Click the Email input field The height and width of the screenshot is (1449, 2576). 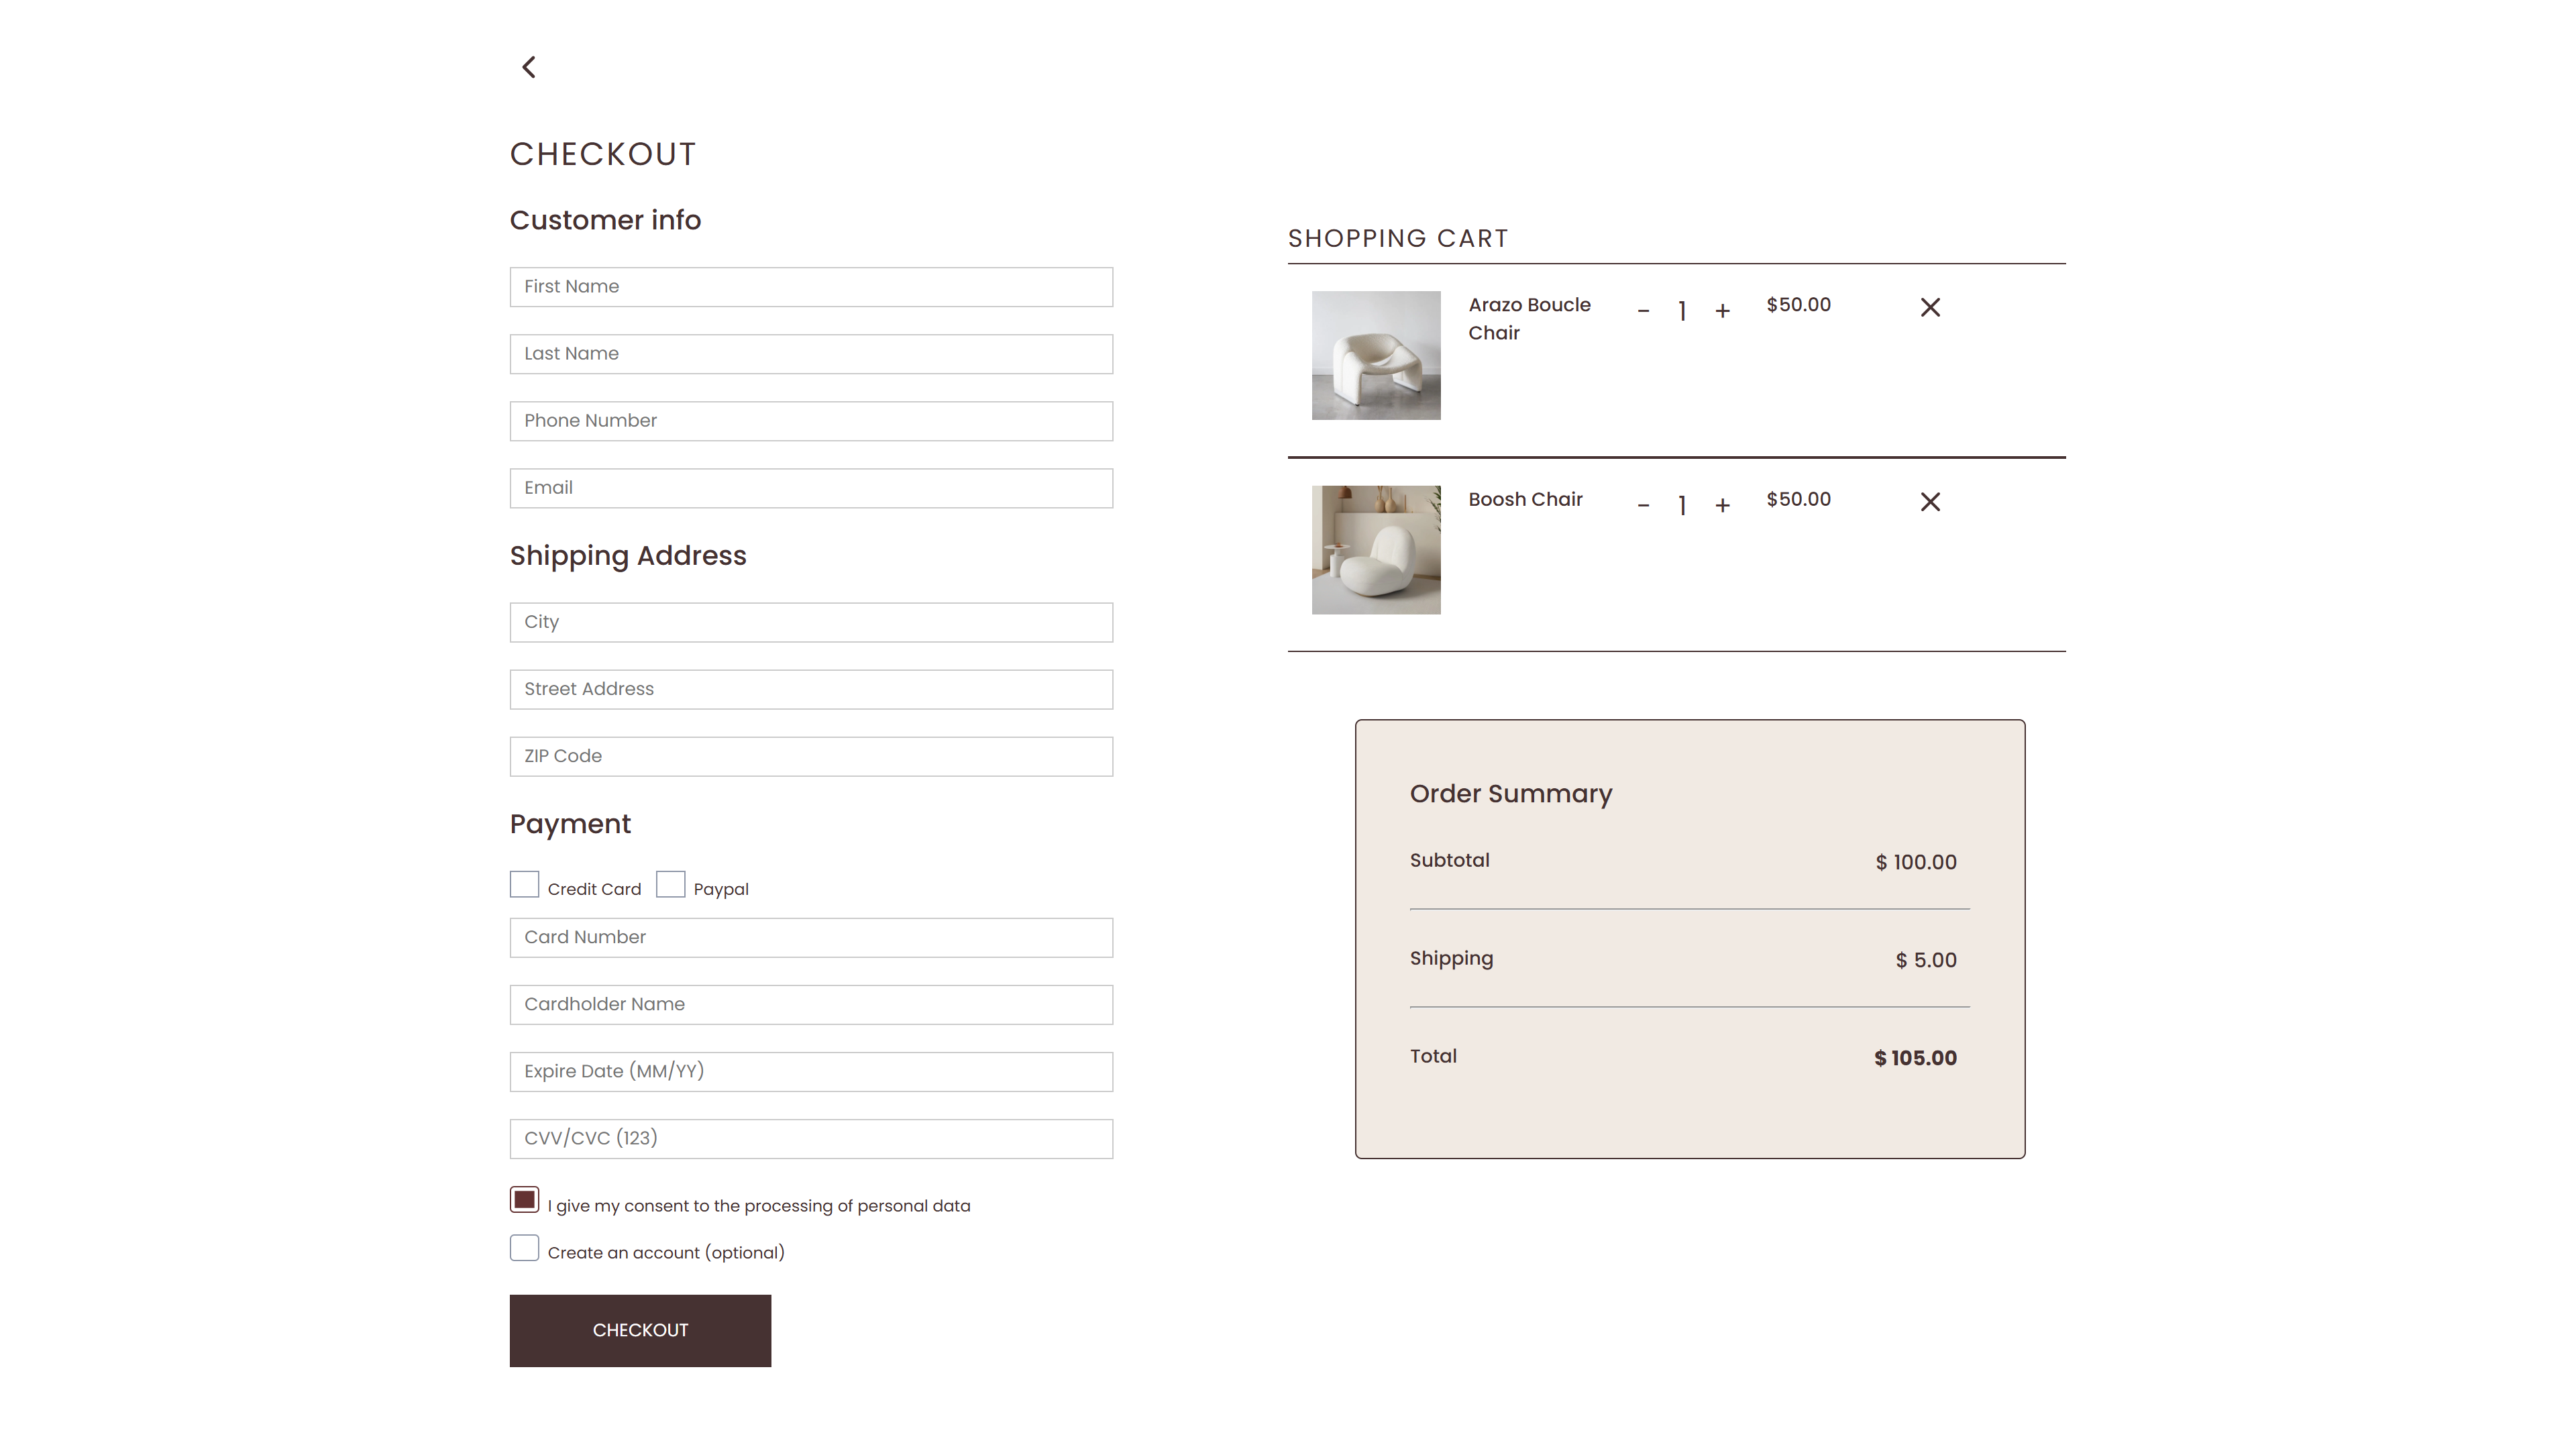click(811, 488)
